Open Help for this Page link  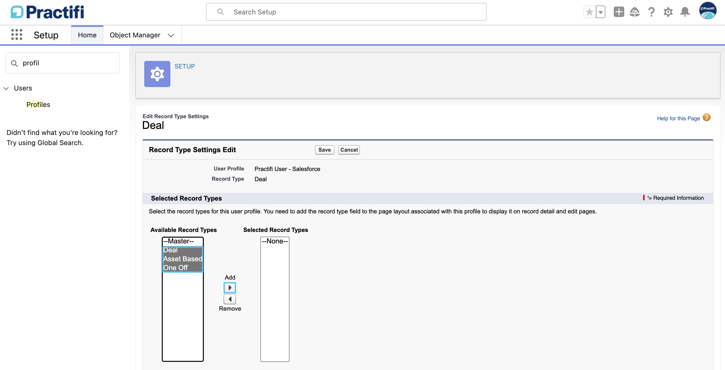678,118
